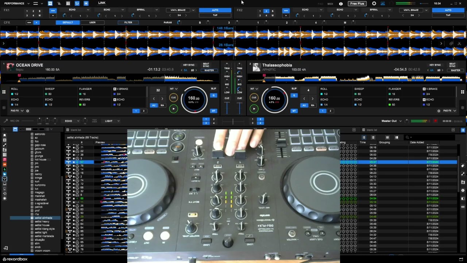This screenshot has height=263, width=467.
Task: Click FX1 TAP tempo button
Action: coord(215,15)
